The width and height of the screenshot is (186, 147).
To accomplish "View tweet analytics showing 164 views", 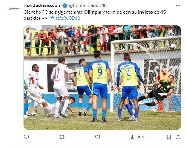I will [138, 137].
